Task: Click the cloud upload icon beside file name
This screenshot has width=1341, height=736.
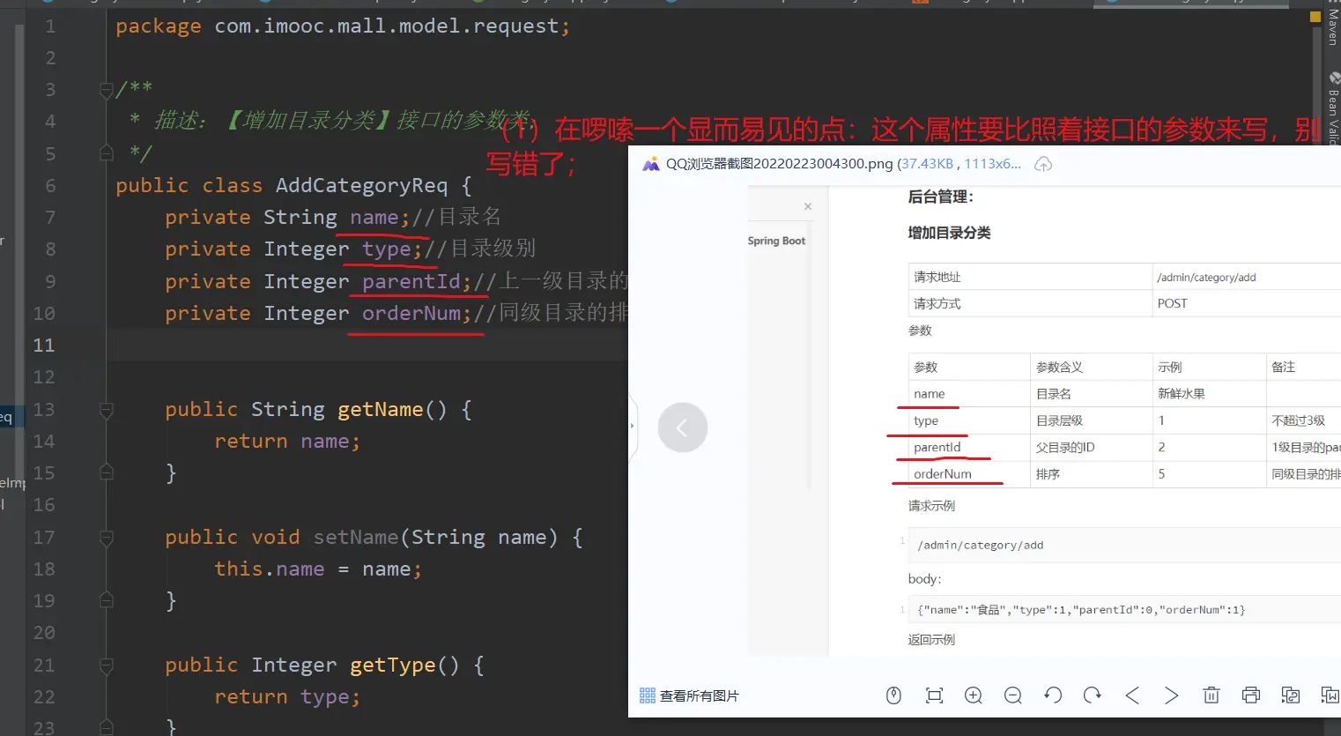Action: 1043,164
